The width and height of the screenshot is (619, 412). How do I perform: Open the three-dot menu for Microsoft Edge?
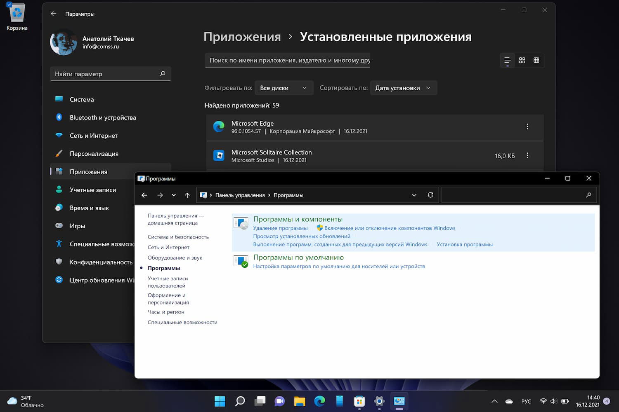(527, 126)
